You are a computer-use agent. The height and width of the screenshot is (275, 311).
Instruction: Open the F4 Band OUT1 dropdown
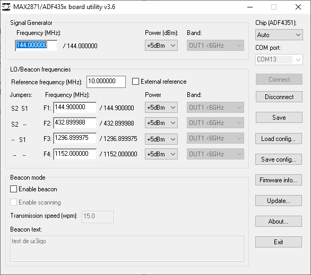click(x=215, y=154)
